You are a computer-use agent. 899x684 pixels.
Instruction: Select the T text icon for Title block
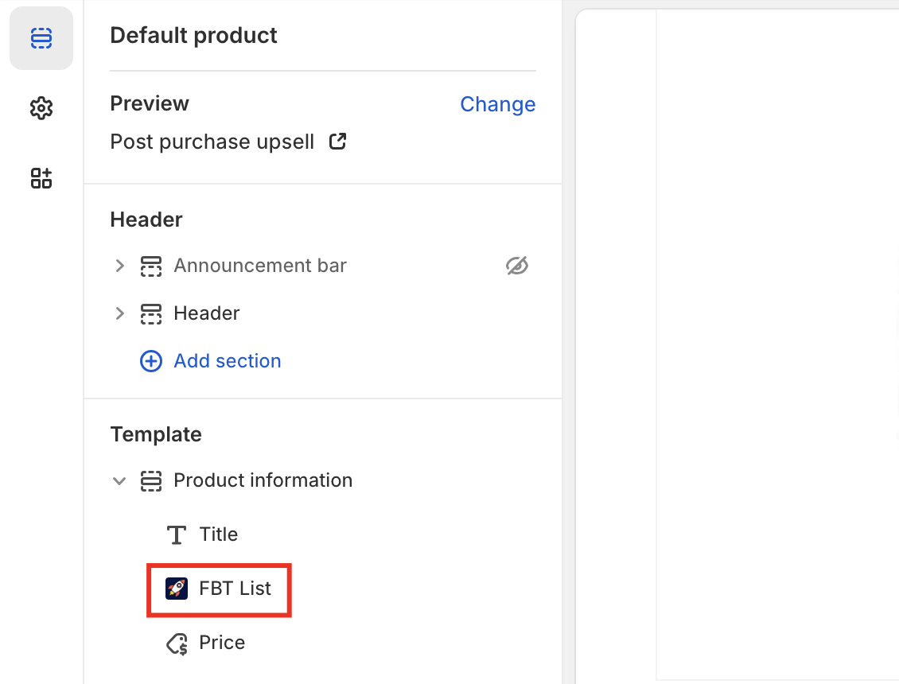tap(177, 534)
